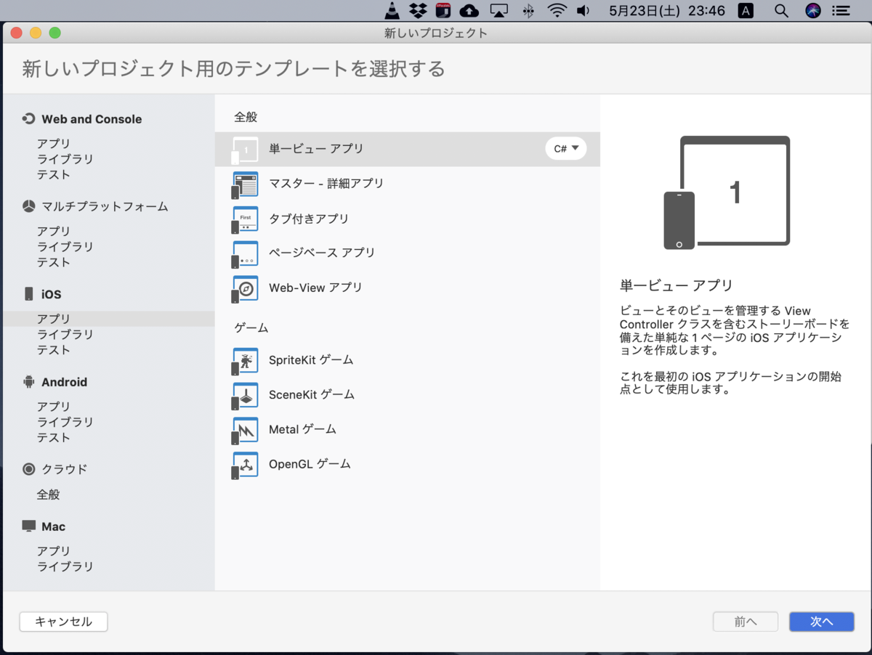Select the Metal ゲーム template icon
Viewport: 872px width, 655px height.
pyautogui.click(x=245, y=429)
